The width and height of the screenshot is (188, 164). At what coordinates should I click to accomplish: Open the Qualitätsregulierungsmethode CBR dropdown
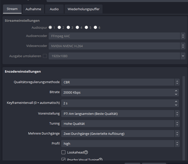click(120, 82)
